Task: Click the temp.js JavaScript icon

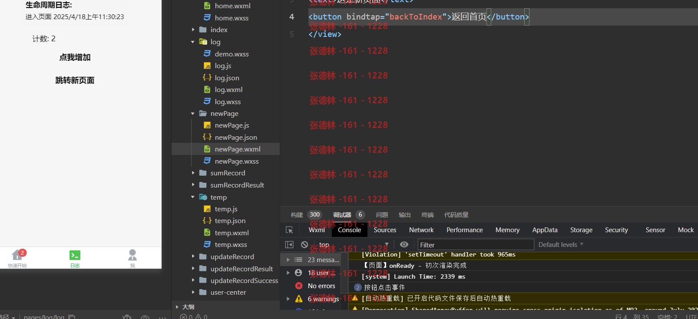Action: click(x=207, y=209)
